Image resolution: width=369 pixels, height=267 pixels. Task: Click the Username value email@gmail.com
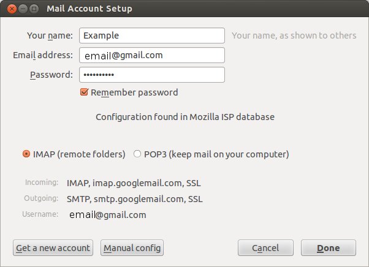[x=108, y=215]
